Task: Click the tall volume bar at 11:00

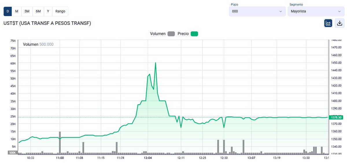Action: point(60,143)
